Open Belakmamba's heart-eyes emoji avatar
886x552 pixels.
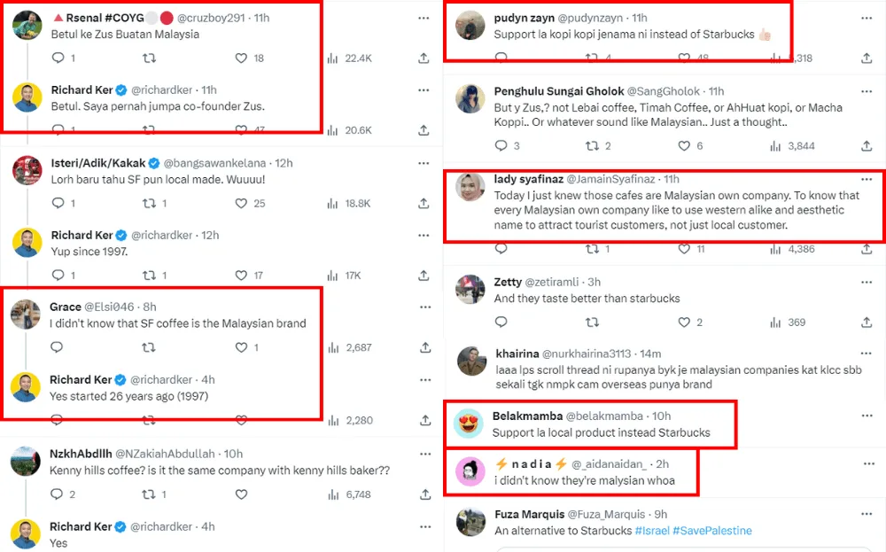469,424
